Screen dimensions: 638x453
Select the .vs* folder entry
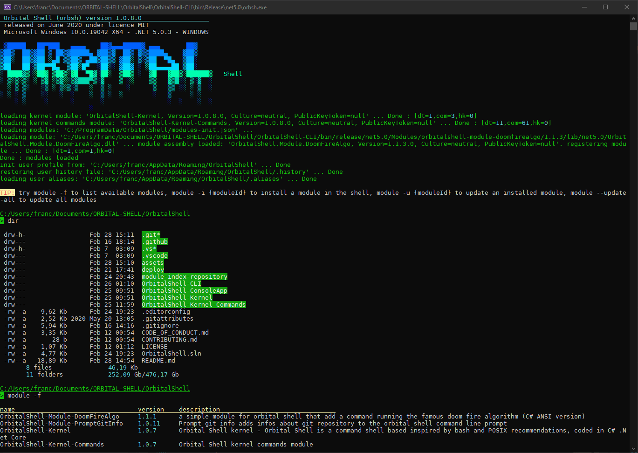click(x=149, y=249)
